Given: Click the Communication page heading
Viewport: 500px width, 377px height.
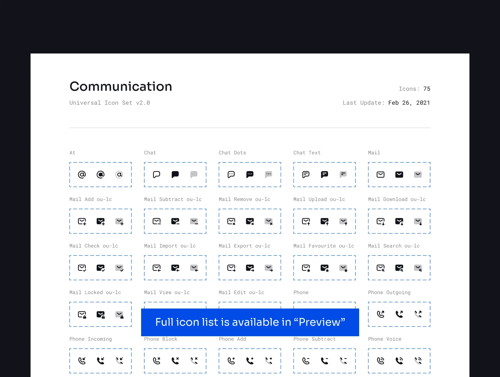Looking at the screenshot, I should [x=121, y=86].
